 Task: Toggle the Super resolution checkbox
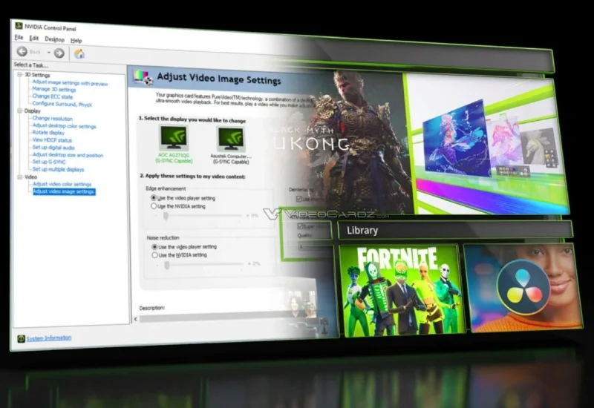(x=300, y=226)
